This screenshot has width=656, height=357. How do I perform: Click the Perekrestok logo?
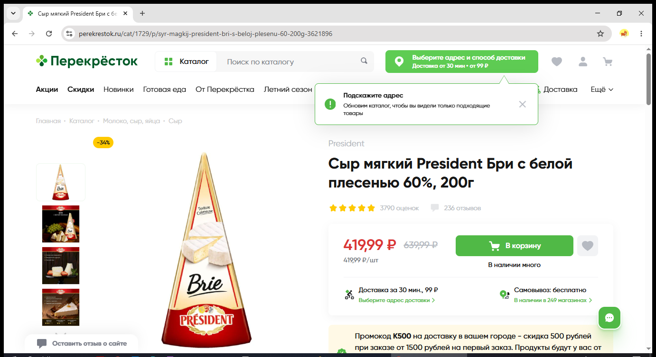[87, 61]
